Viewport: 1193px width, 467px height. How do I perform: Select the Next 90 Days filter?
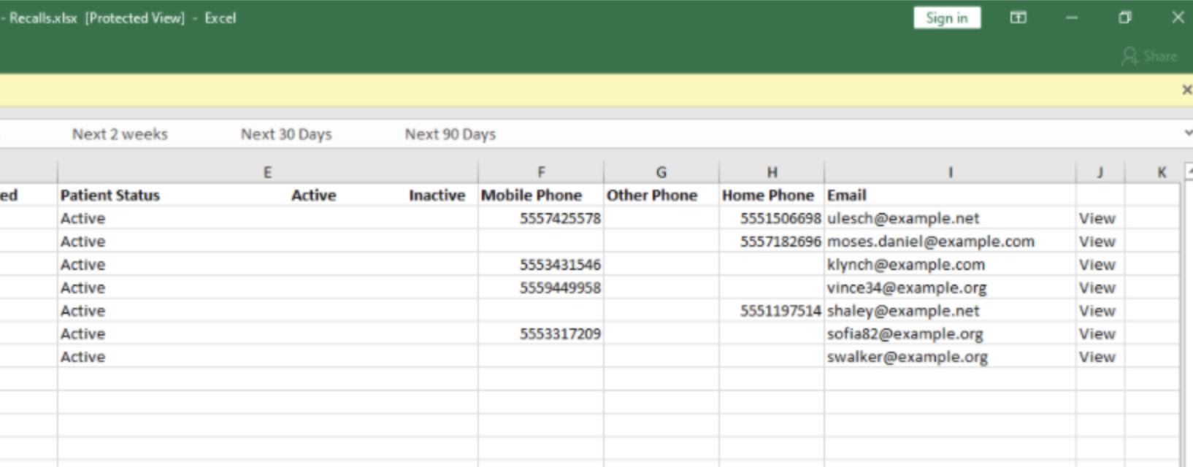click(450, 134)
